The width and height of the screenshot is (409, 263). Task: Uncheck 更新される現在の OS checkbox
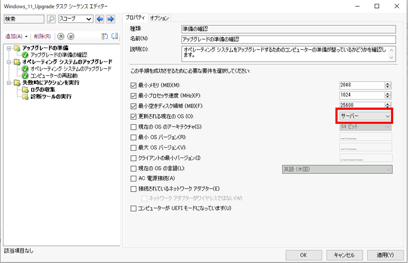tap(133, 117)
